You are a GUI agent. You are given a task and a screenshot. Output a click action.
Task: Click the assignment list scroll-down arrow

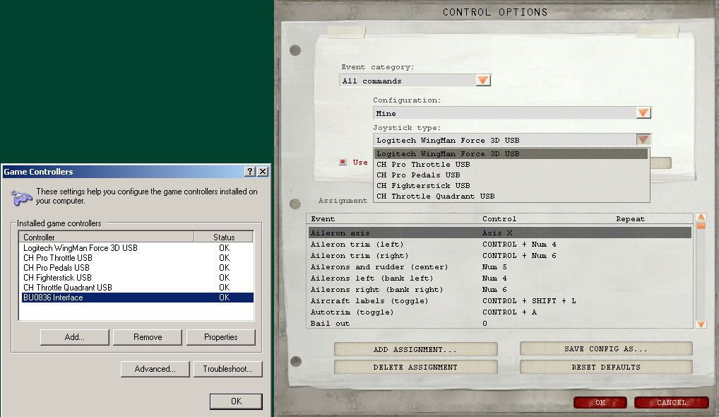(701, 324)
